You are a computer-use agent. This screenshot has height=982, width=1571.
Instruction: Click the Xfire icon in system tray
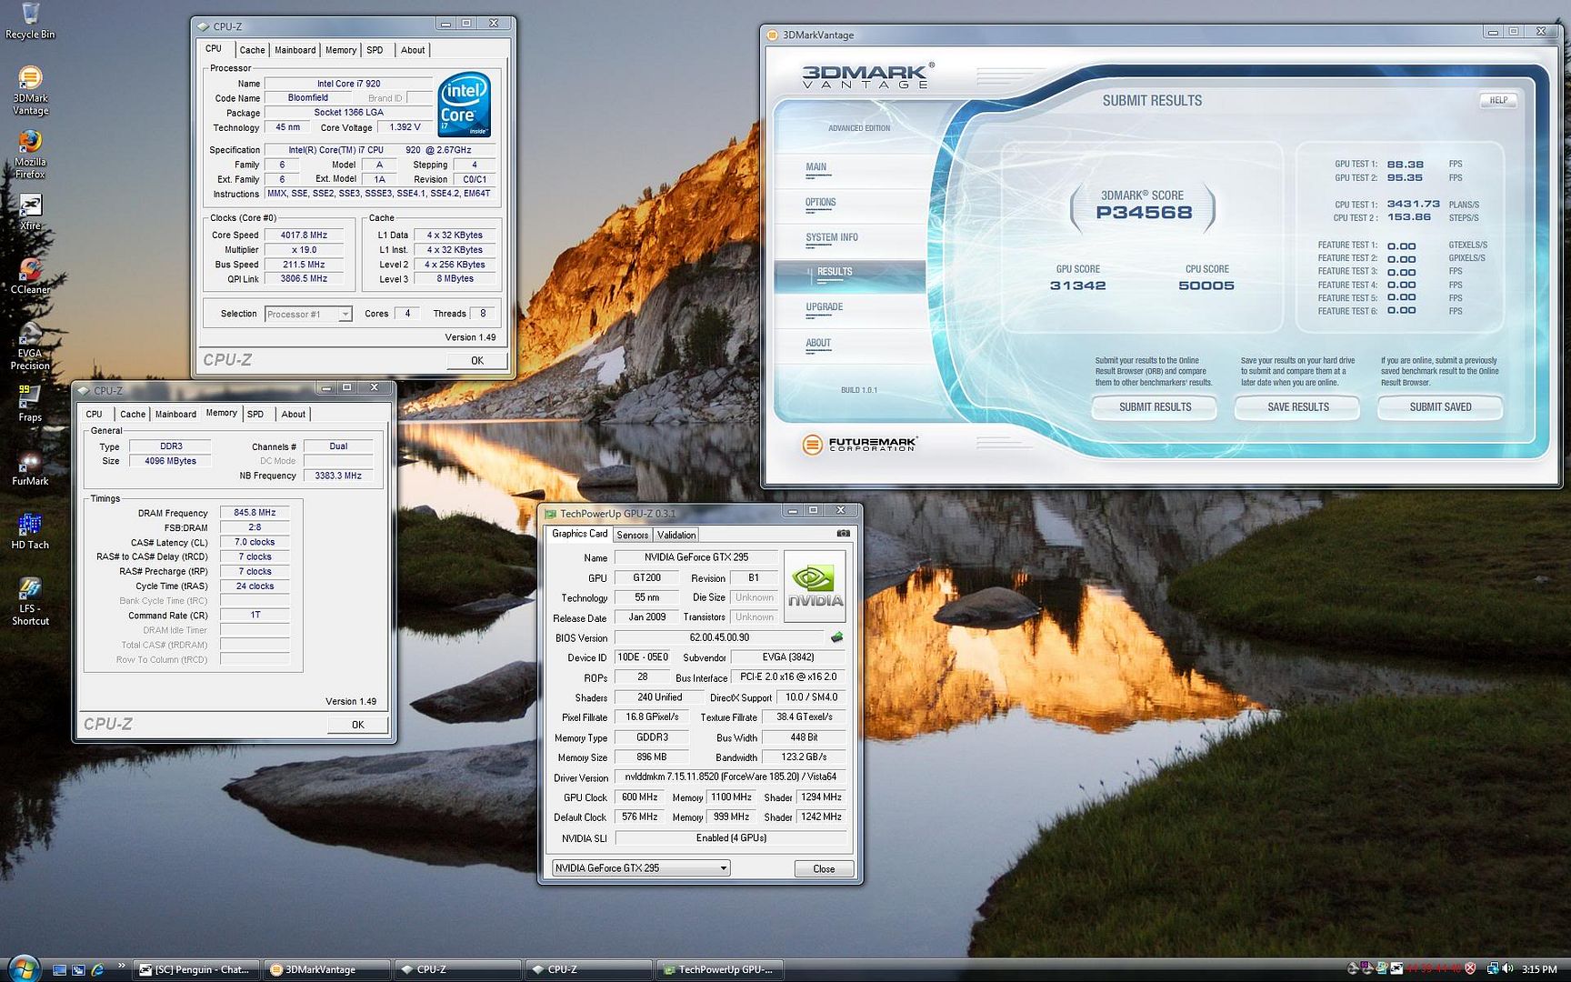pos(1396,969)
